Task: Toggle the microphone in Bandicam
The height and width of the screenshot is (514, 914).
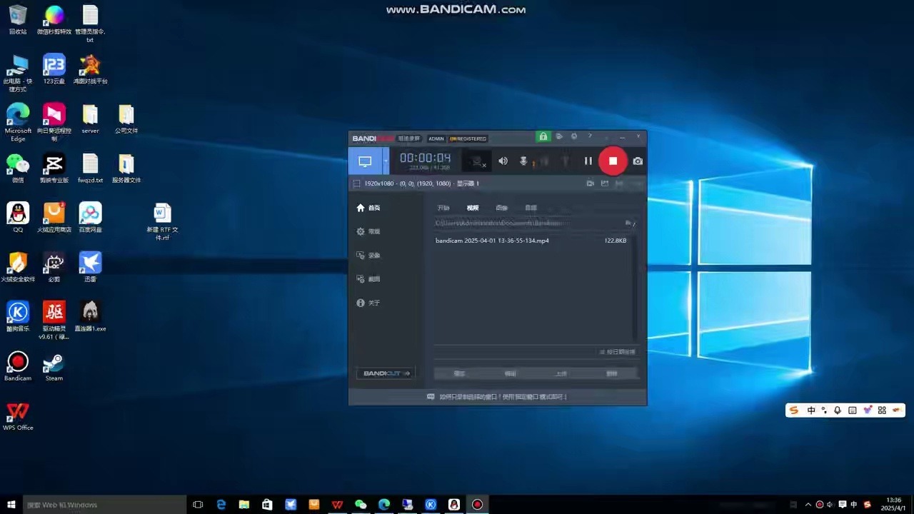Action: [x=523, y=161]
